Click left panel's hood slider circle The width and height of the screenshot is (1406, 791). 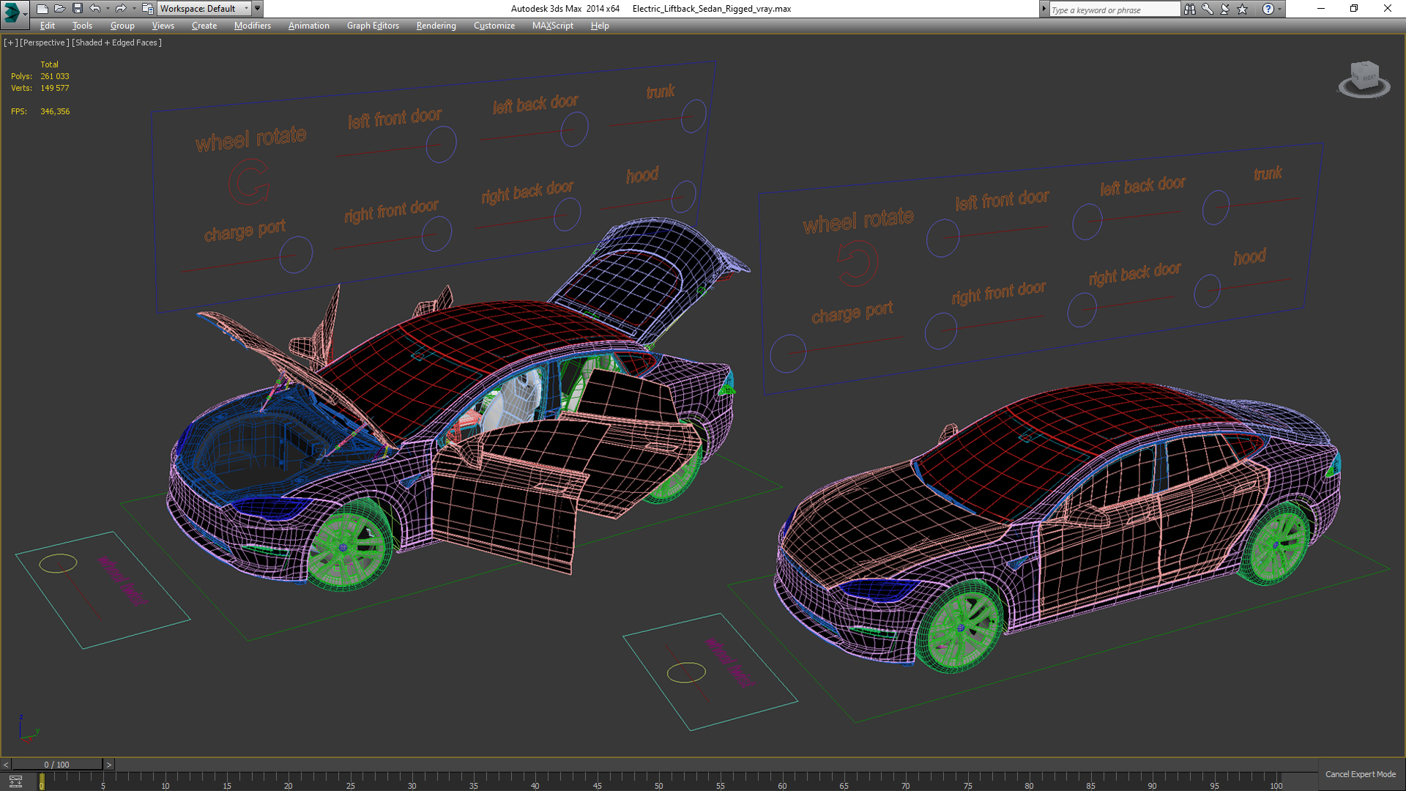683,196
